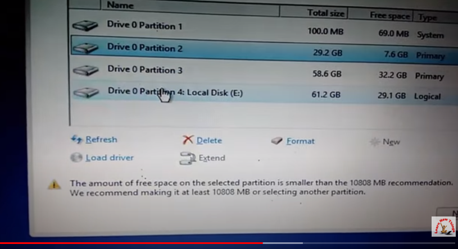
Task: Click the 100.0 MB total size value
Action: (x=325, y=31)
